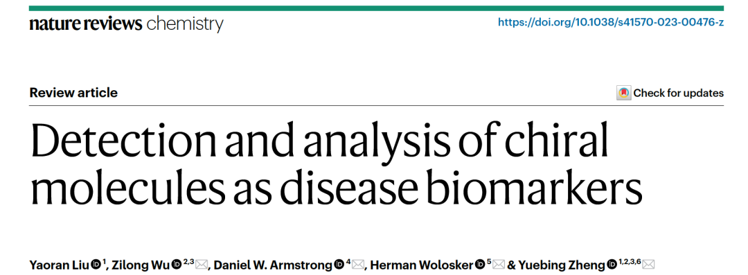Click the nature reviews chemistry journal logo
Image resolution: width=748 pixels, height=275 pixels.
(126, 24)
